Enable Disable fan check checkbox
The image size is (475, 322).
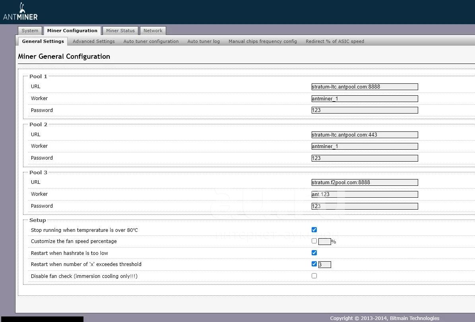tap(314, 276)
